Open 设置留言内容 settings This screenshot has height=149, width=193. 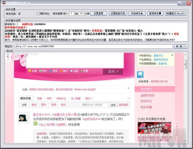(118, 14)
